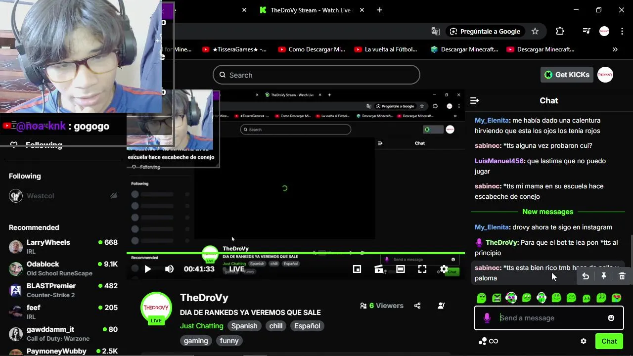The width and height of the screenshot is (633, 356).
Task: Open the Just Chatting category
Action: click(201, 326)
